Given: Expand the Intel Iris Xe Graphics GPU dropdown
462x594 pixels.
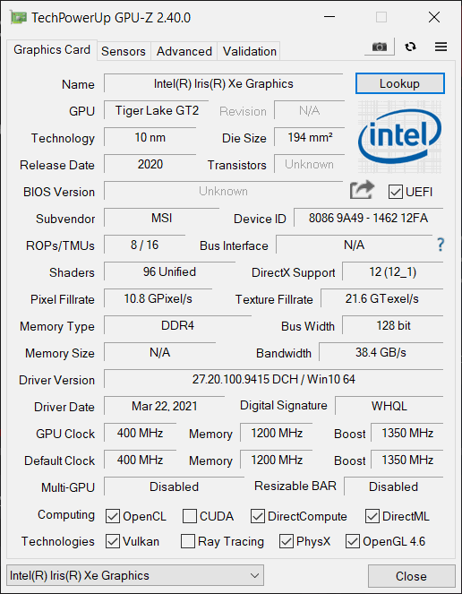Looking at the screenshot, I should coord(135,575).
